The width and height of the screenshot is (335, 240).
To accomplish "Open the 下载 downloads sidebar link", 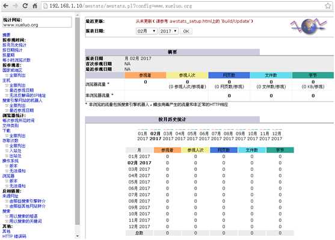I will click(6, 131).
